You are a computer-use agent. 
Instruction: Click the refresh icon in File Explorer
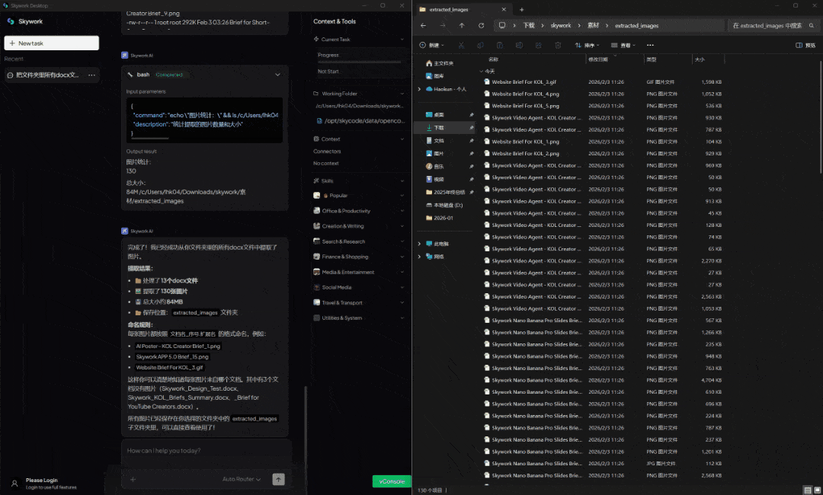click(x=481, y=25)
